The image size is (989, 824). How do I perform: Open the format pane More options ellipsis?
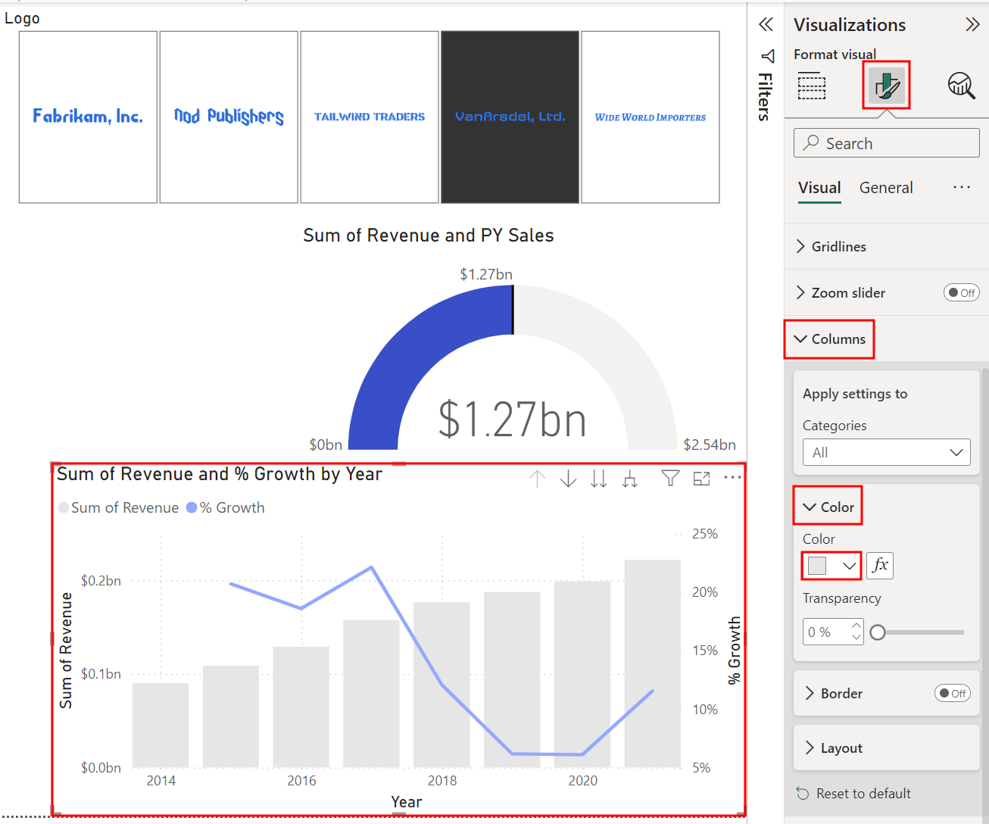[x=962, y=187]
